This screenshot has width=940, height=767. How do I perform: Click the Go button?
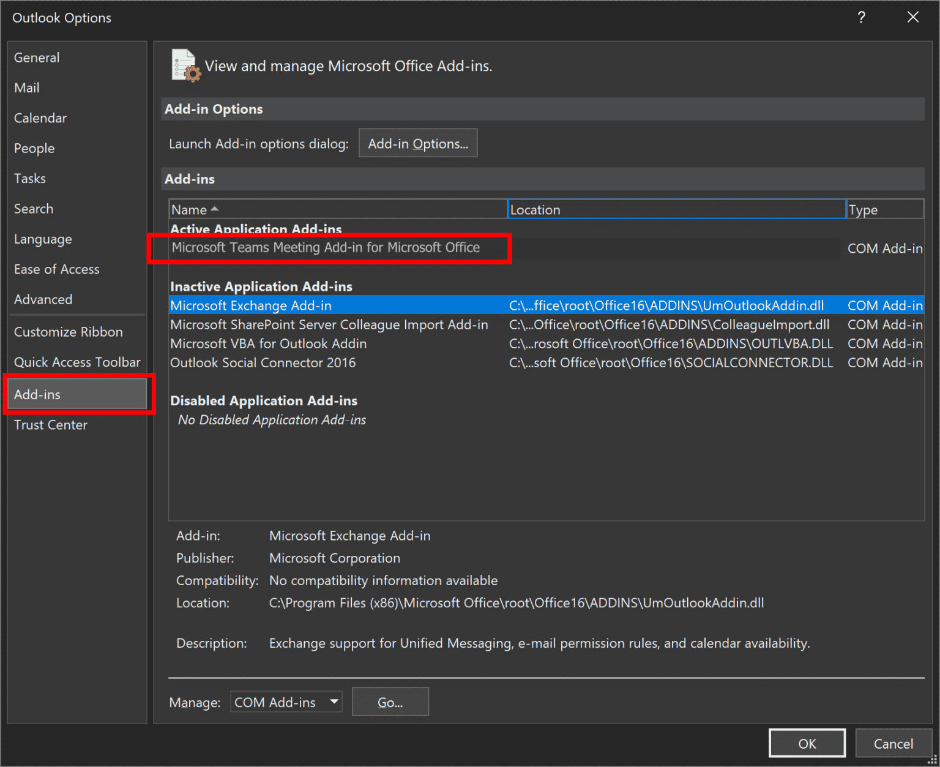pos(390,702)
